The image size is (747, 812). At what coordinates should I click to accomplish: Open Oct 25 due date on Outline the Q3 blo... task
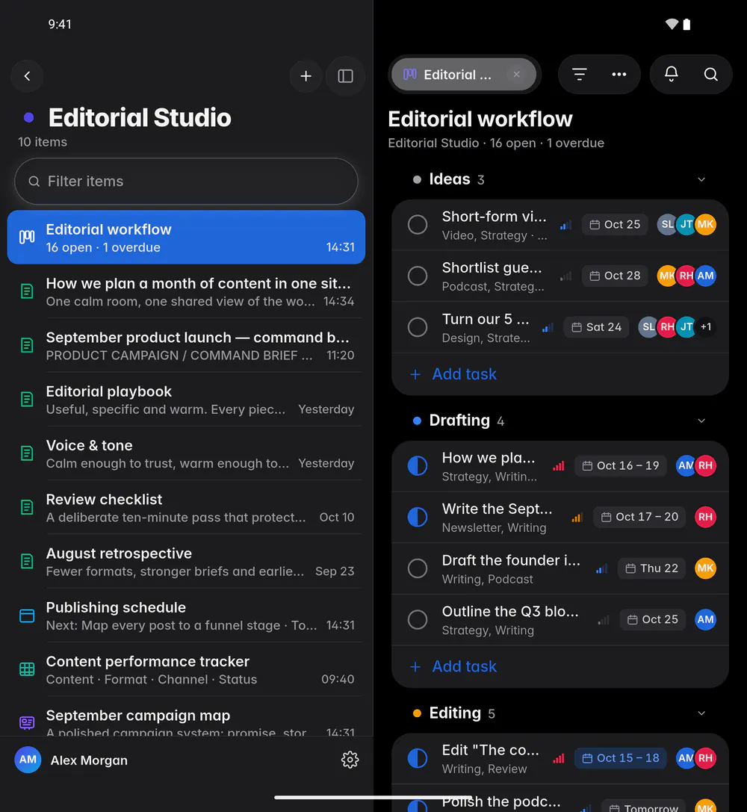652,620
